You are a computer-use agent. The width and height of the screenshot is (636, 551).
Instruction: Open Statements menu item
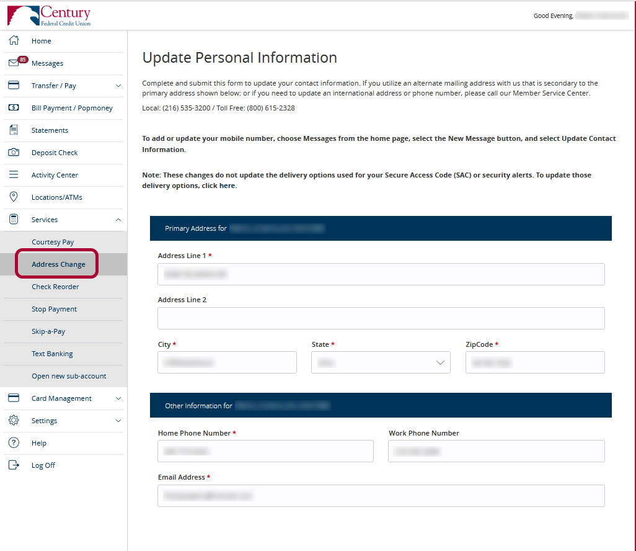tap(50, 130)
